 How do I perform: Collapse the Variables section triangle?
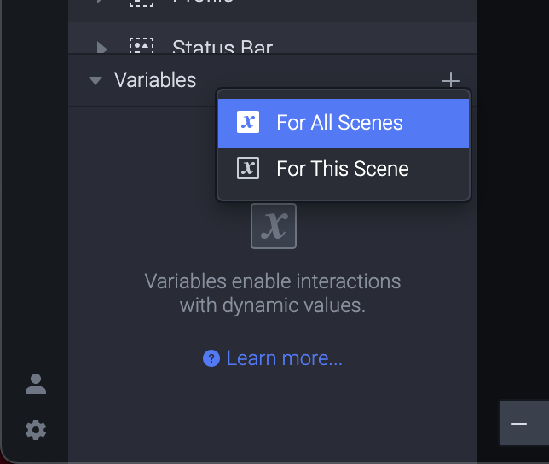coord(95,80)
